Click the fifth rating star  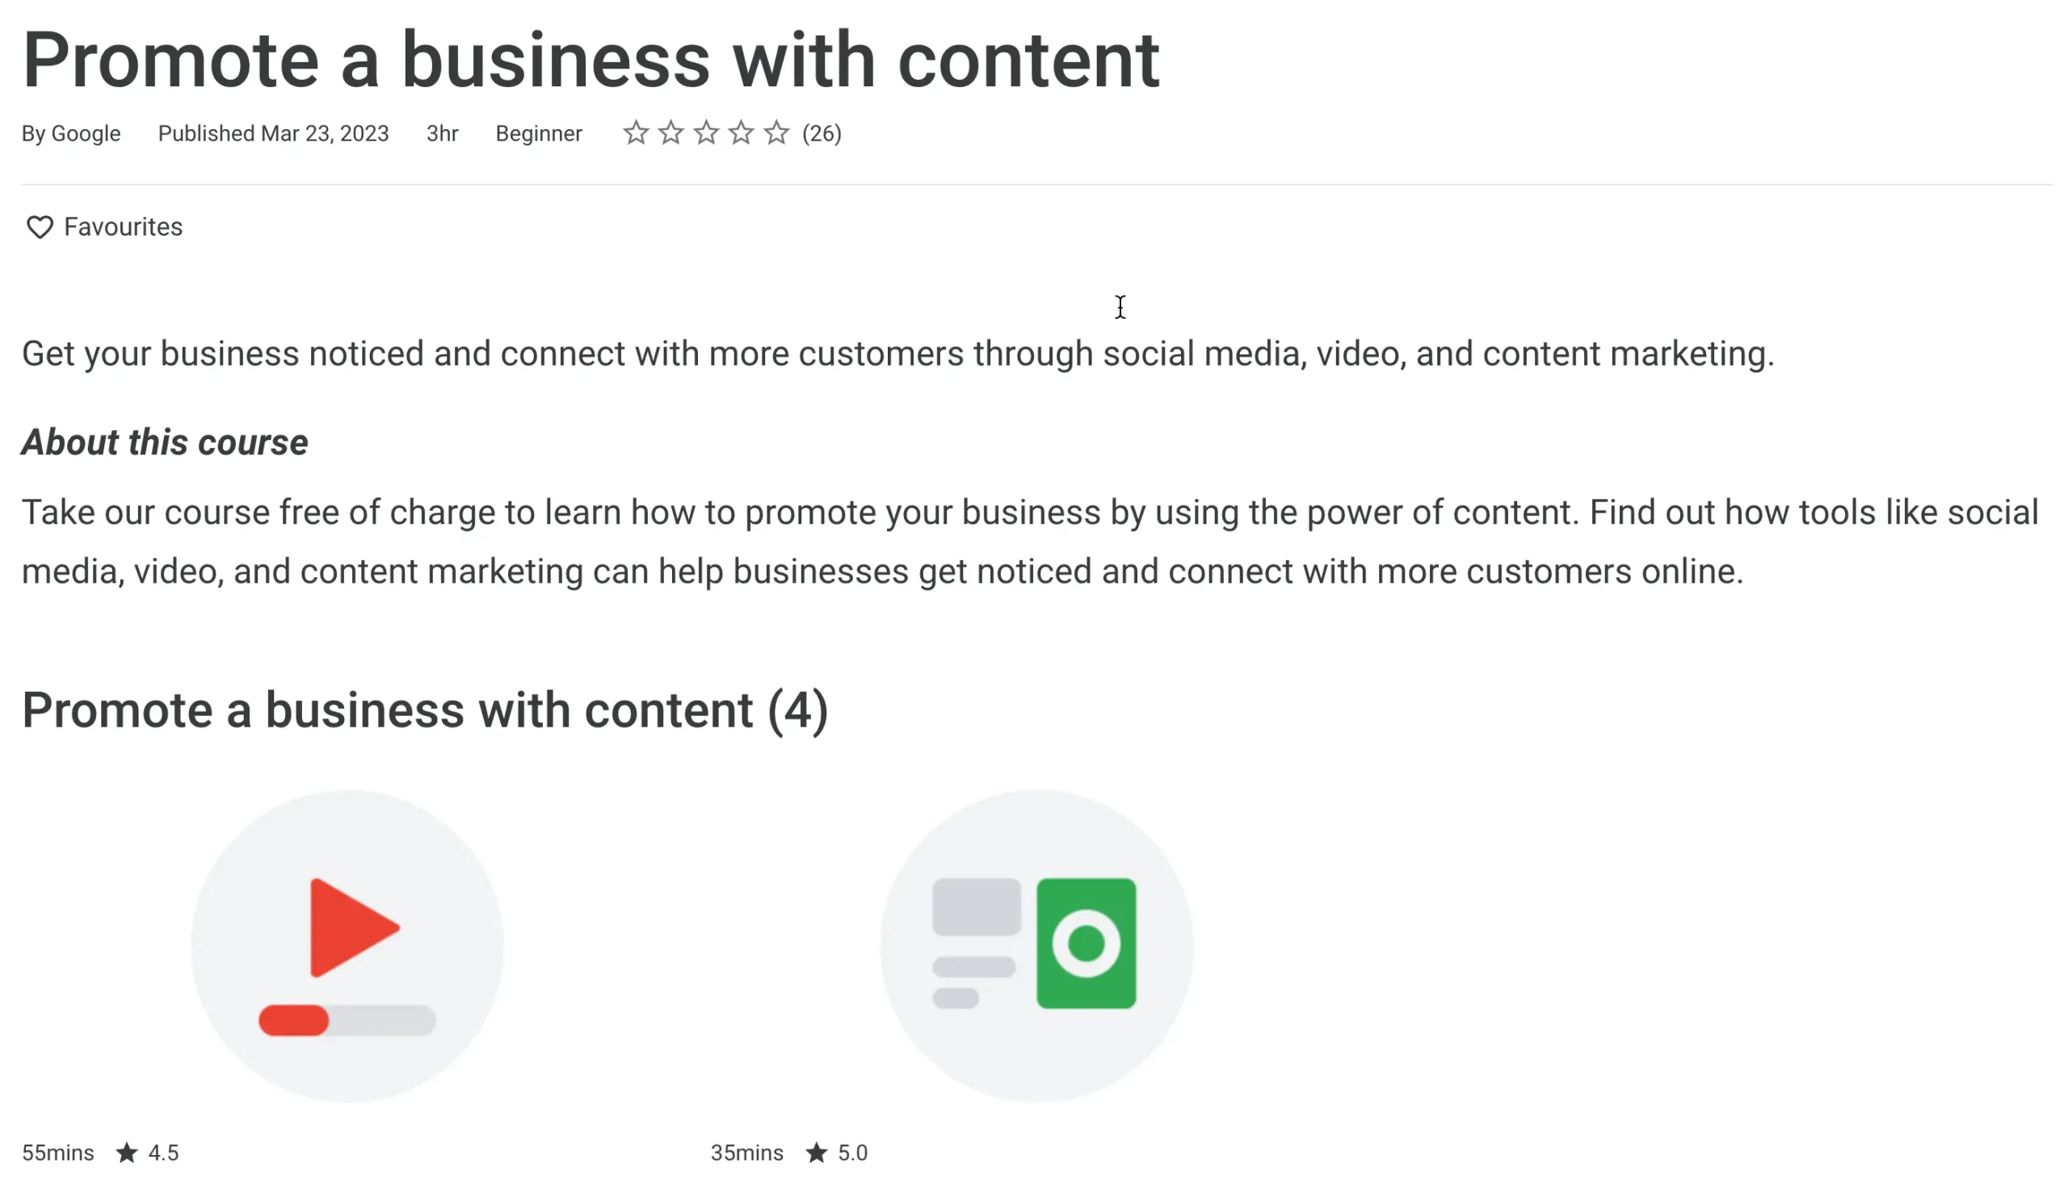(x=777, y=132)
